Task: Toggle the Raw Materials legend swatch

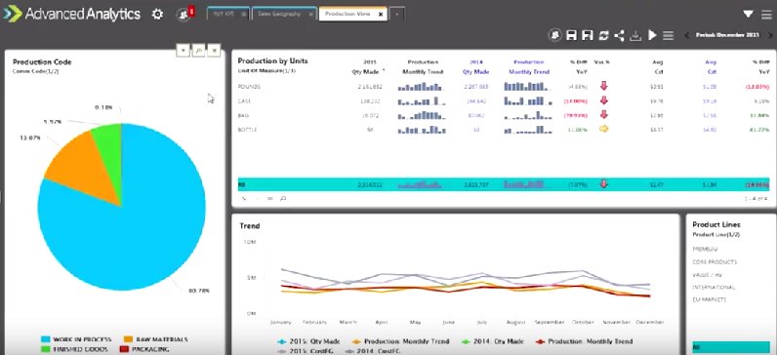Action: (128, 339)
